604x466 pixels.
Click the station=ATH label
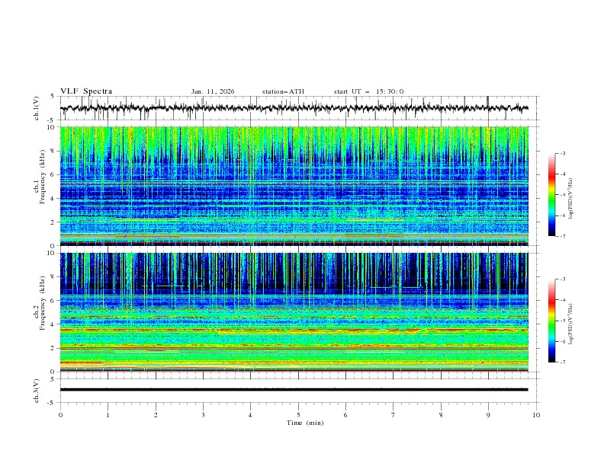[x=283, y=91]
